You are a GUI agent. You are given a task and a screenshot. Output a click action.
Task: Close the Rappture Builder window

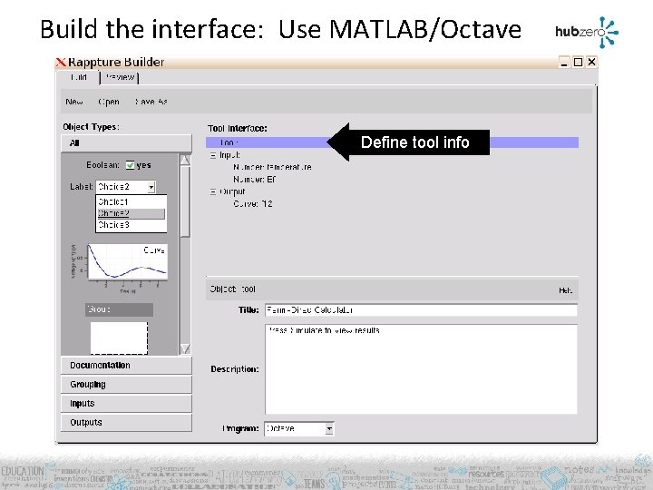[x=591, y=62]
